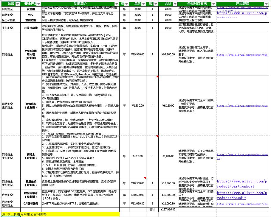Select the 安骑士(企业版) cell
The width and height of the screenshot is (271, 217).
click(x=31, y=156)
